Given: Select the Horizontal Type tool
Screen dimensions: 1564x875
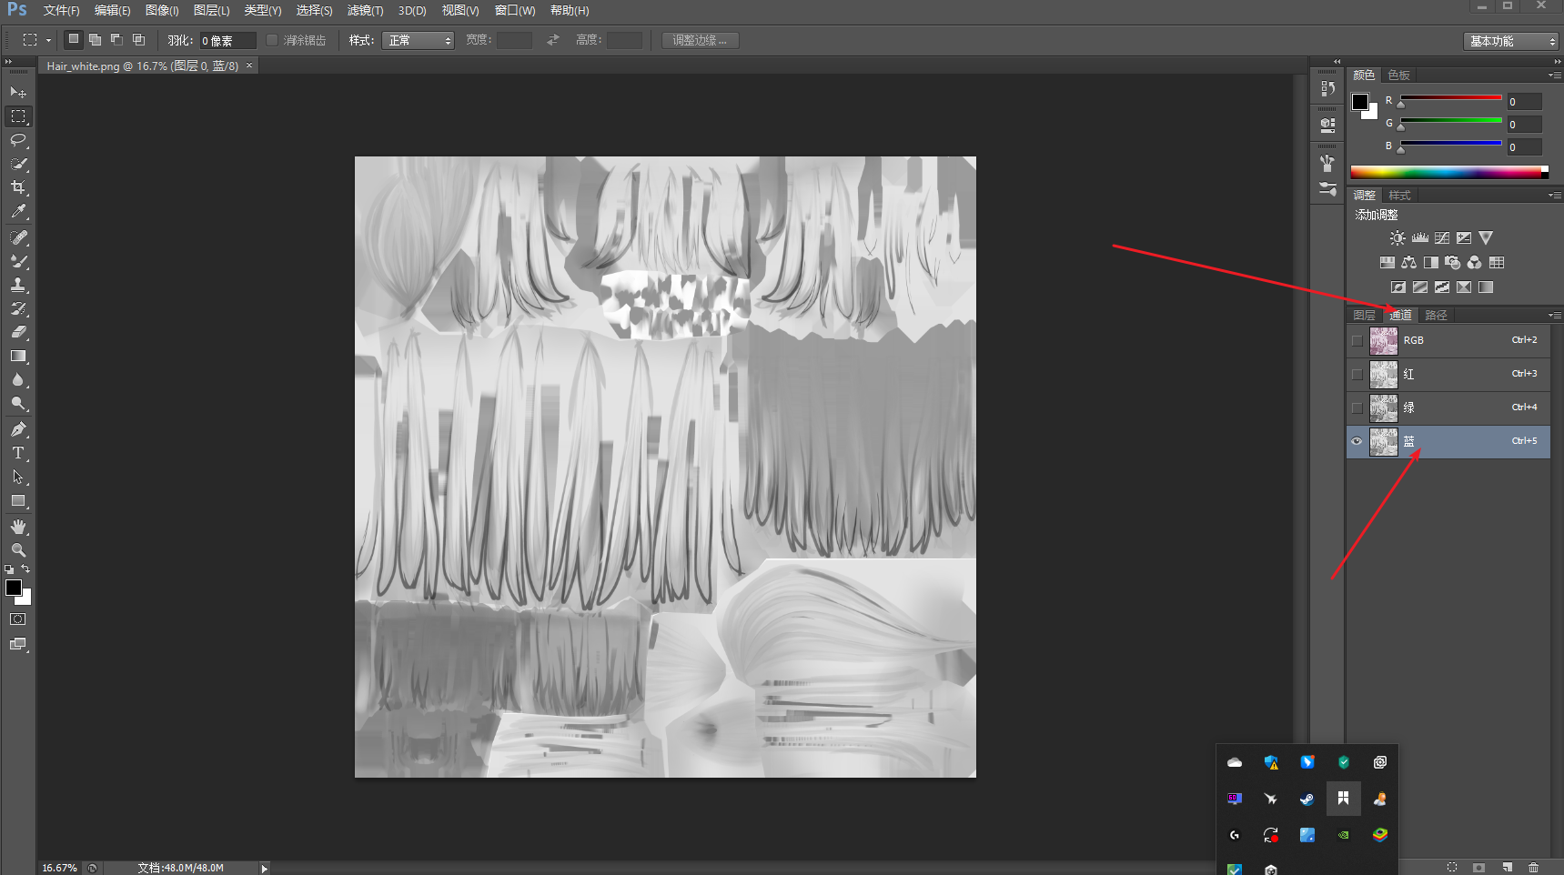Looking at the screenshot, I should (18, 453).
